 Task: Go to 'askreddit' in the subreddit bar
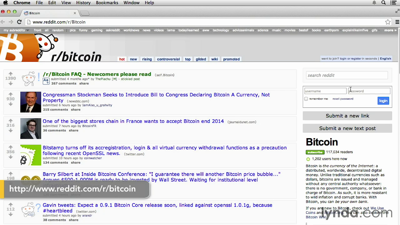(113, 30)
